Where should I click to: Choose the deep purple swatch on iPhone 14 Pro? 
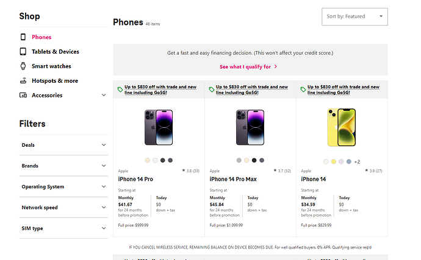click(x=170, y=160)
